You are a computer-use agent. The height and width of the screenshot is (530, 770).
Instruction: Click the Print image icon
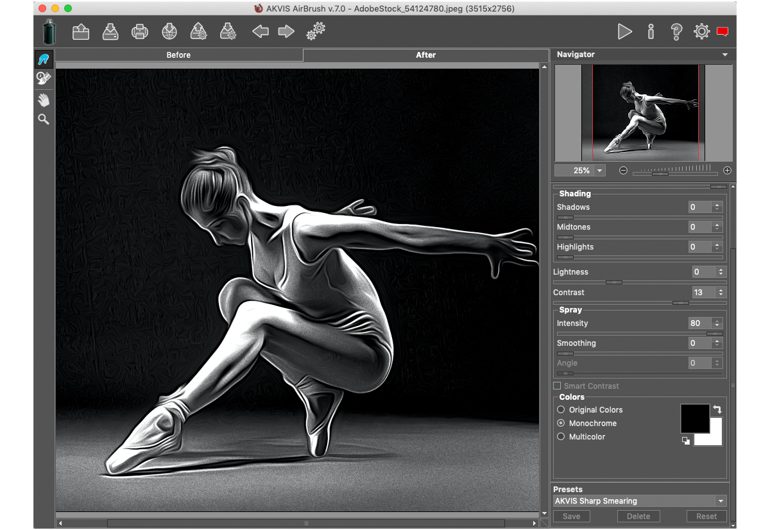point(140,31)
